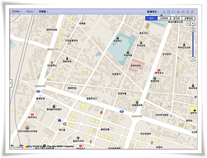
Task: Click the 인화사거리 intersection label
Action: click(x=137, y=116)
